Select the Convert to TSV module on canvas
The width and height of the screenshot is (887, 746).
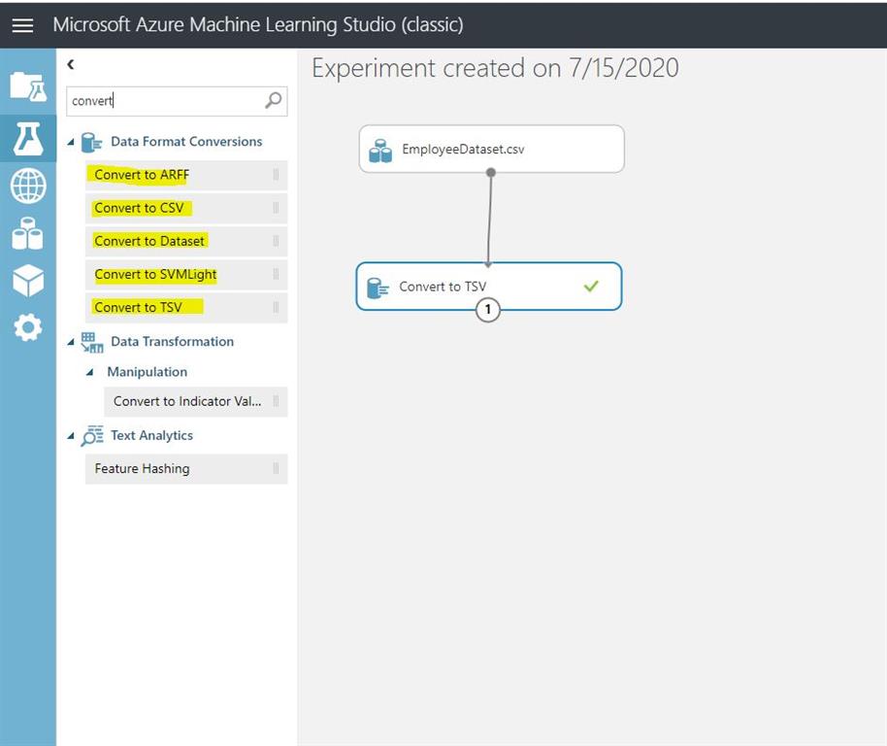488,288
